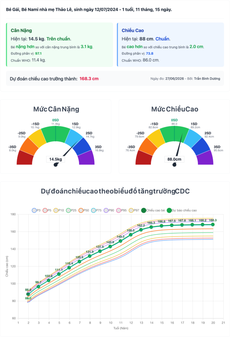Click the 'Mức Chiều Cao' gauge title
This screenshot has width=230, height=337.
point(175,109)
